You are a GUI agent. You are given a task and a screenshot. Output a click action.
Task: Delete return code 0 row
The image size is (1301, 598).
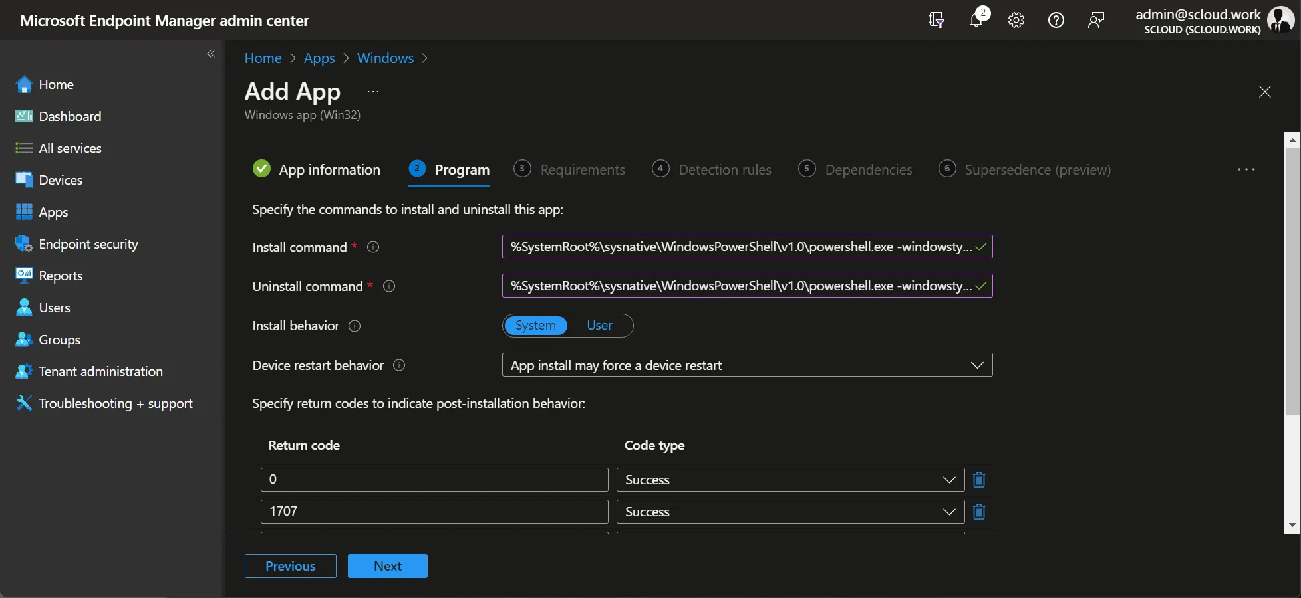click(979, 480)
